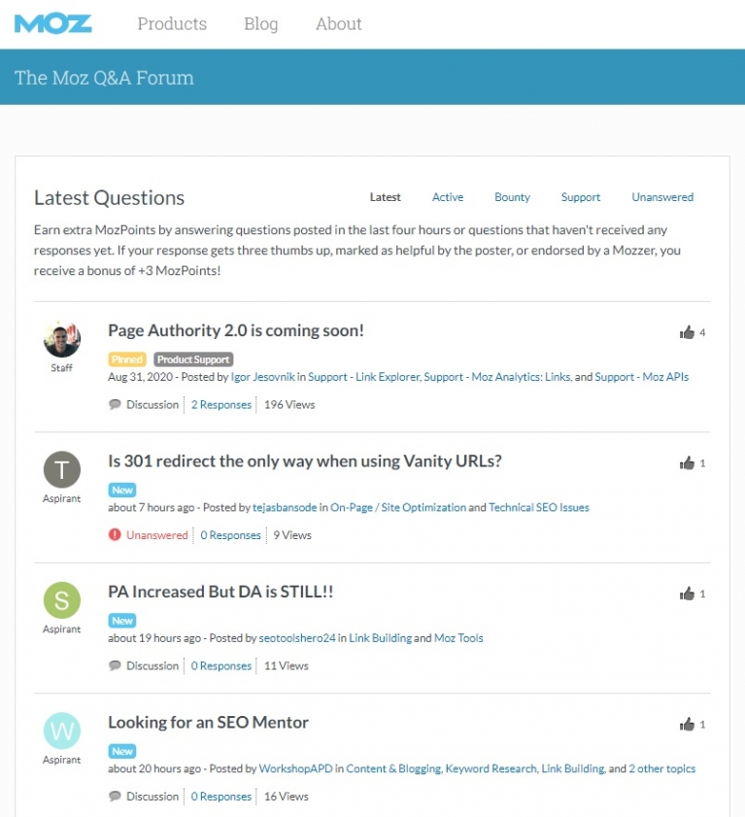
Task: Click the red Unanswered alert icon
Action: pyautogui.click(x=115, y=535)
